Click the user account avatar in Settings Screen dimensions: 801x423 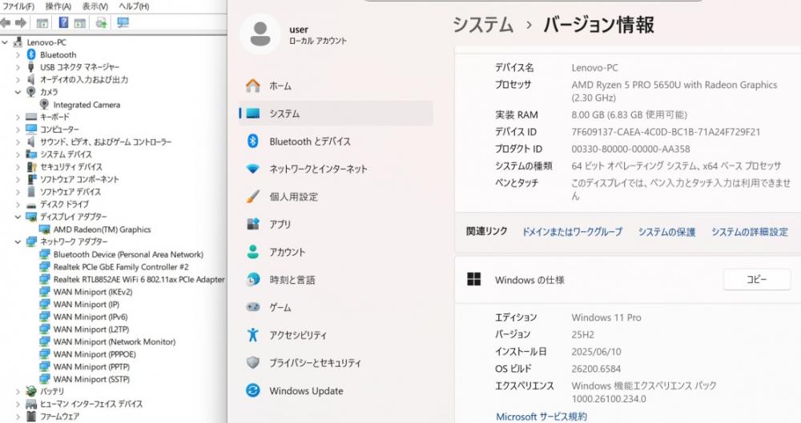click(x=260, y=34)
